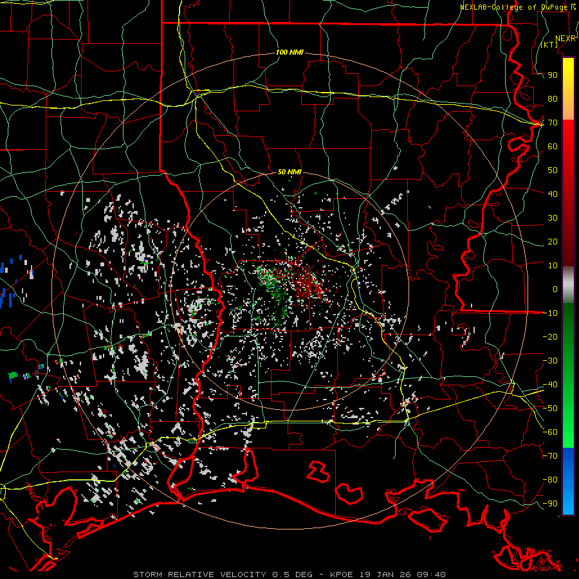Select the 60 value on the velocity scale
This screenshot has width=579, height=579.
pos(553,146)
